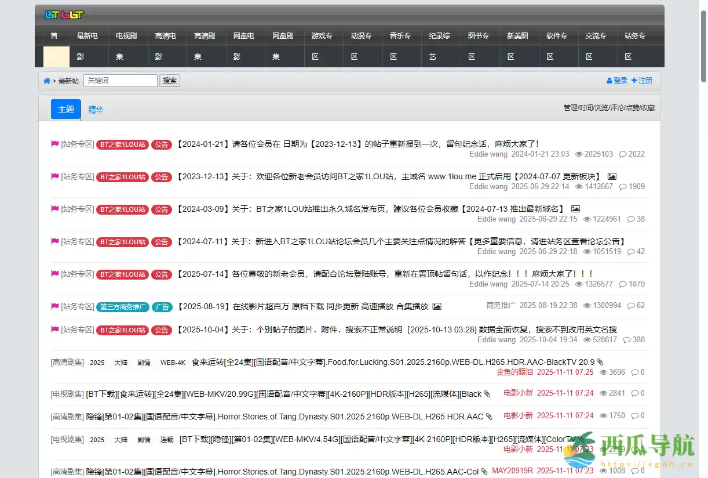Click the flag icon on the 2025-10-04 notice
708x478 pixels.
point(54,329)
